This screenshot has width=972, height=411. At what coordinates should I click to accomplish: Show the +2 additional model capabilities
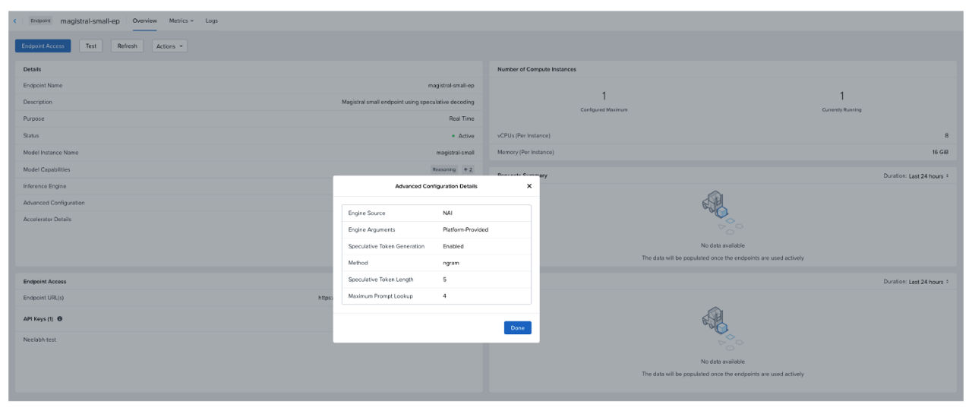point(468,169)
